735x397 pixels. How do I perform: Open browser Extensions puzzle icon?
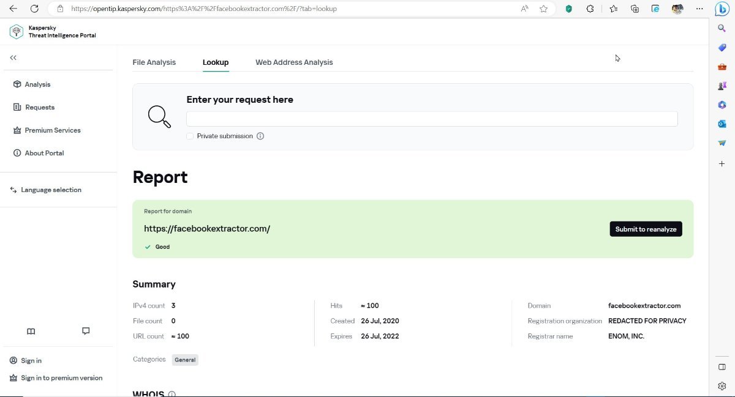click(x=590, y=9)
